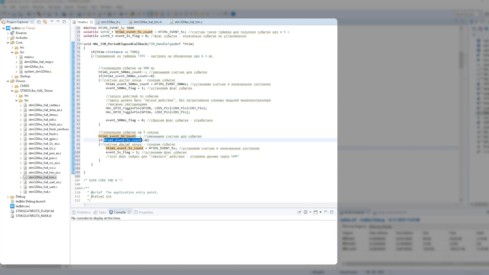Expand the CMSIS folder
Screen dimensions: 489x275
tap(12, 86)
